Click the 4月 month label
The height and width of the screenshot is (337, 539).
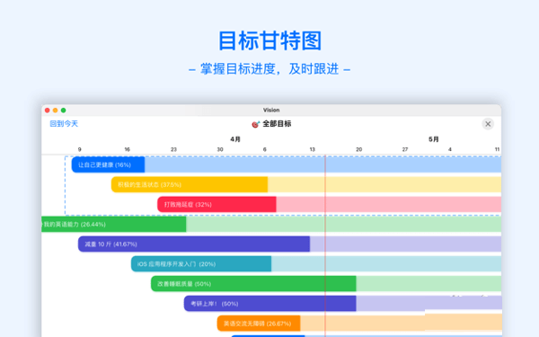[x=235, y=139]
